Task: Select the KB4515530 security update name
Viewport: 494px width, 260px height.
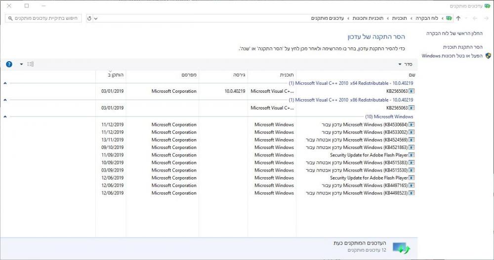Action: pyautogui.click(x=357, y=170)
